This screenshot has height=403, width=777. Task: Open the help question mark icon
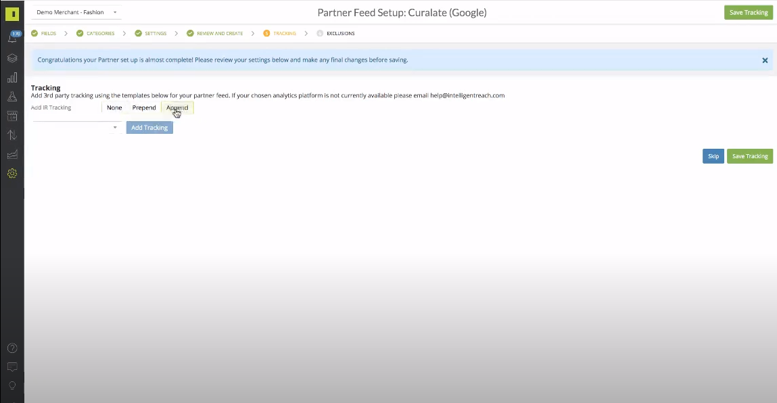11,348
